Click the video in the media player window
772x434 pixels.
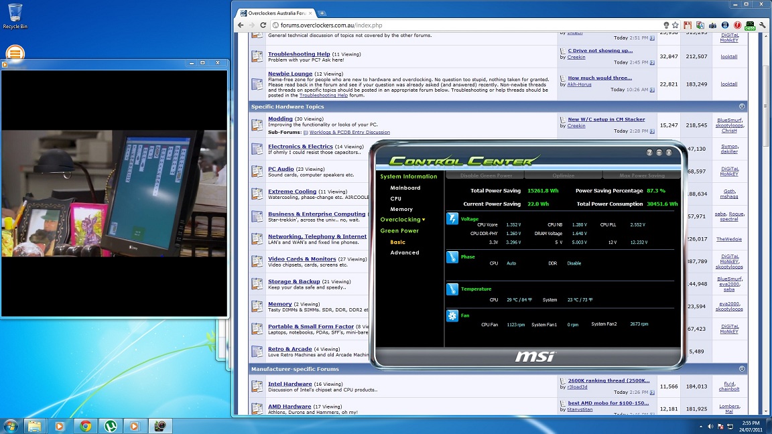coord(114,194)
